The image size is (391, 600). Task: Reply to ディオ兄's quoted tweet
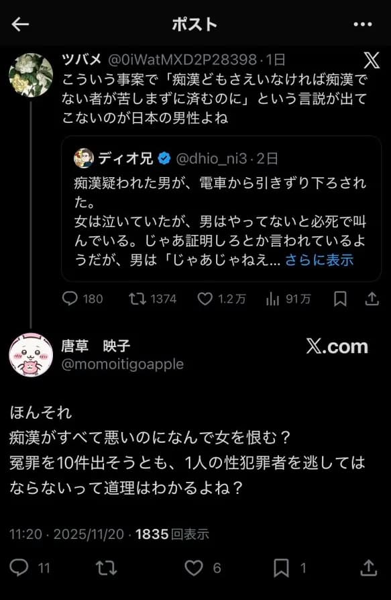[69, 298]
